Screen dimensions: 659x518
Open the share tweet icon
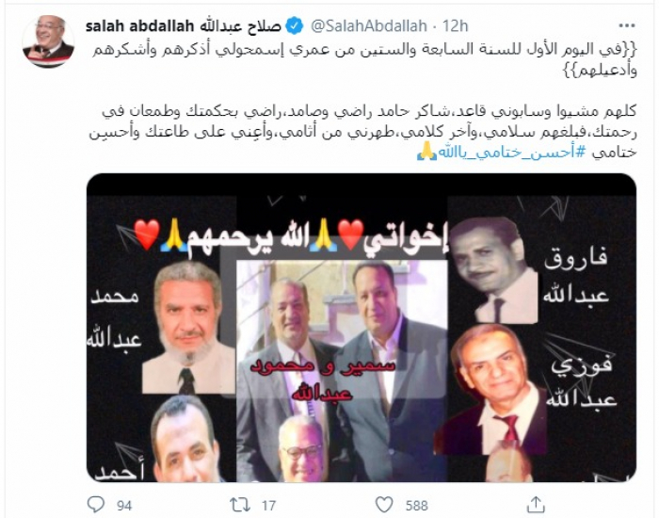pyautogui.click(x=536, y=504)
